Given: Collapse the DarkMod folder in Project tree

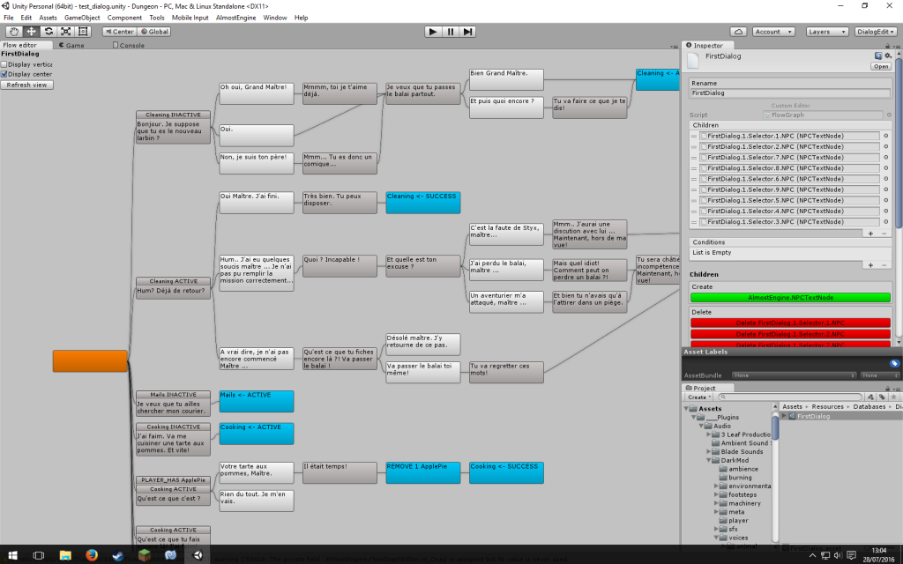Looking at the screenshot, I should (x=709, y=460).
